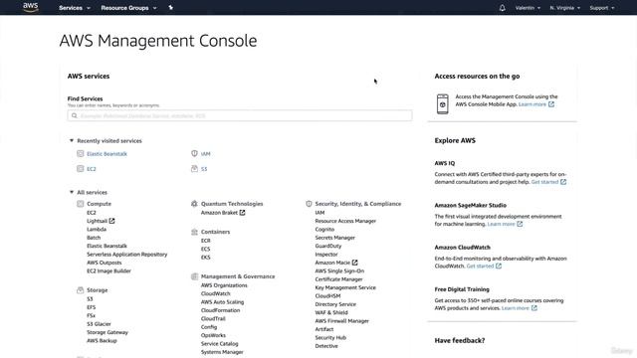Click the pin shortcuts icon in navbar
The width and height of the screenshot is (637, 358).
[170, 8]
